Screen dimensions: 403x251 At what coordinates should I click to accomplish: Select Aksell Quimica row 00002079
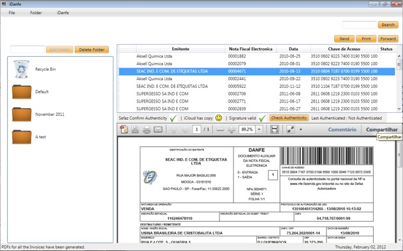point(257,64)
